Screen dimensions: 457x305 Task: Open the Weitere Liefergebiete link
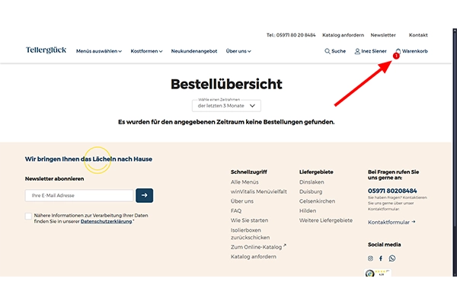326,220
